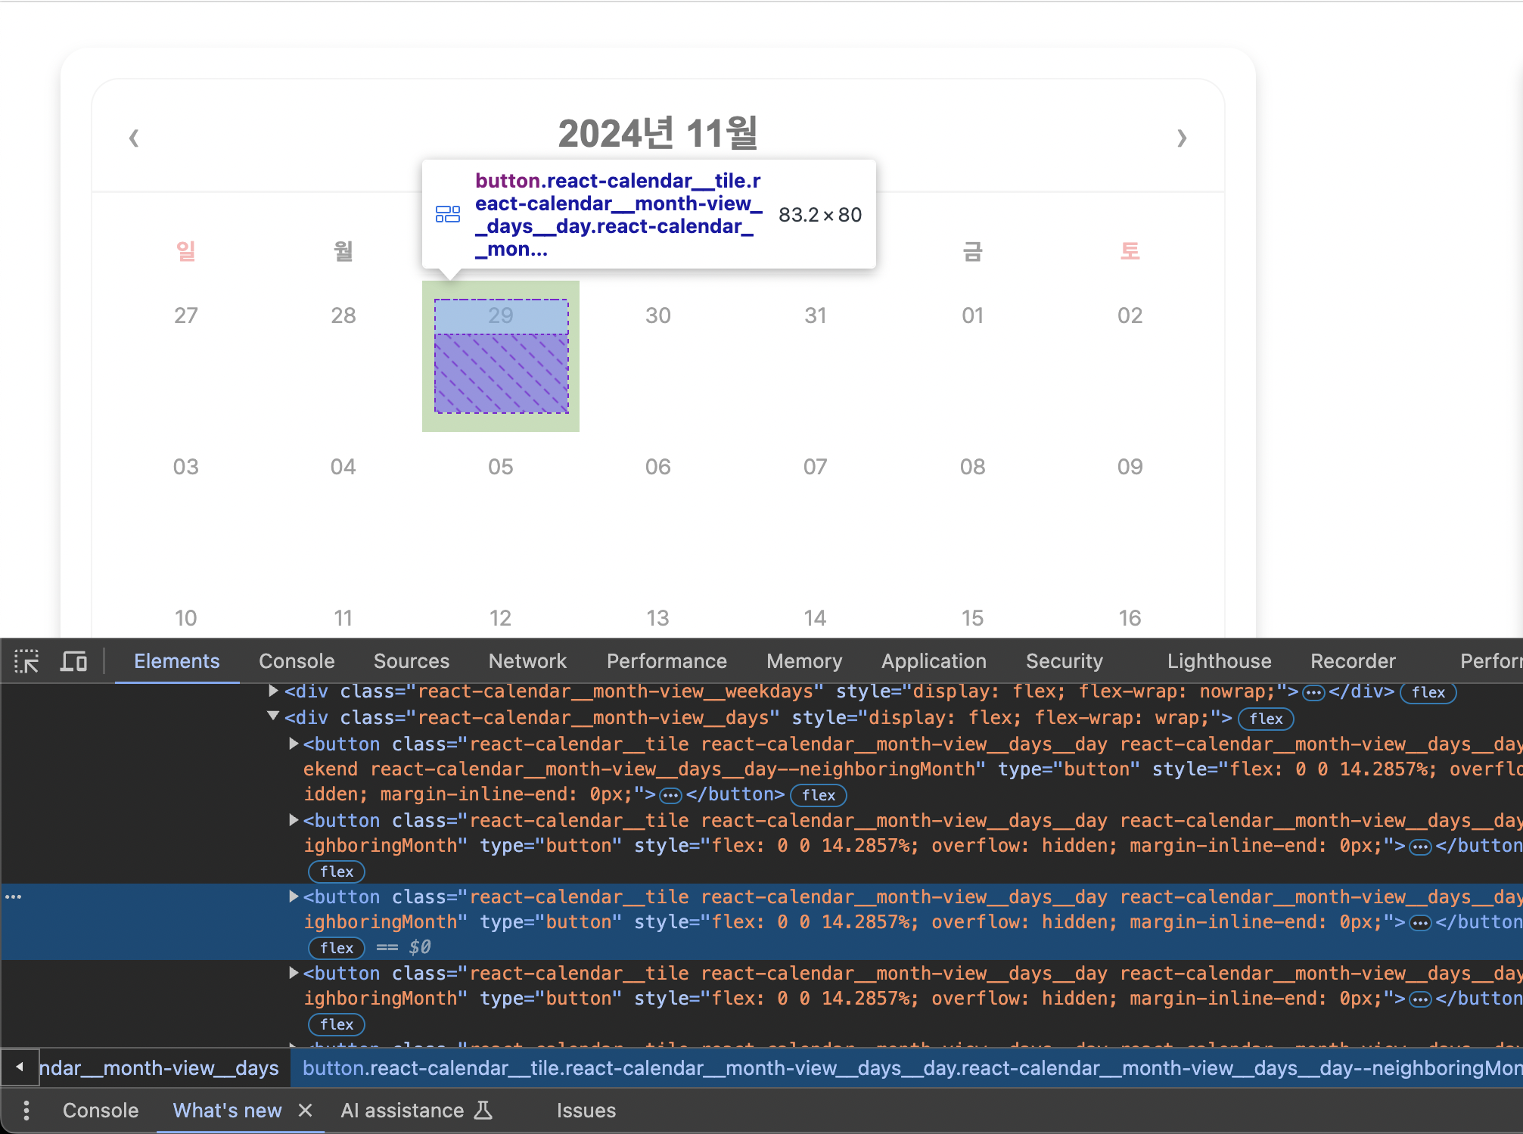This screenshot has height=1134, width=1523.
Task: Switch to the Network tab
Action: pos(527,661)
